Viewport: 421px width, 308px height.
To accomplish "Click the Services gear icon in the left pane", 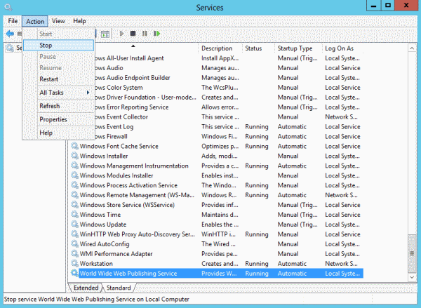I will [x=10, y=48].
